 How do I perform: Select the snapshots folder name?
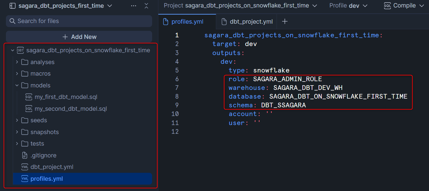coord(44,132)
